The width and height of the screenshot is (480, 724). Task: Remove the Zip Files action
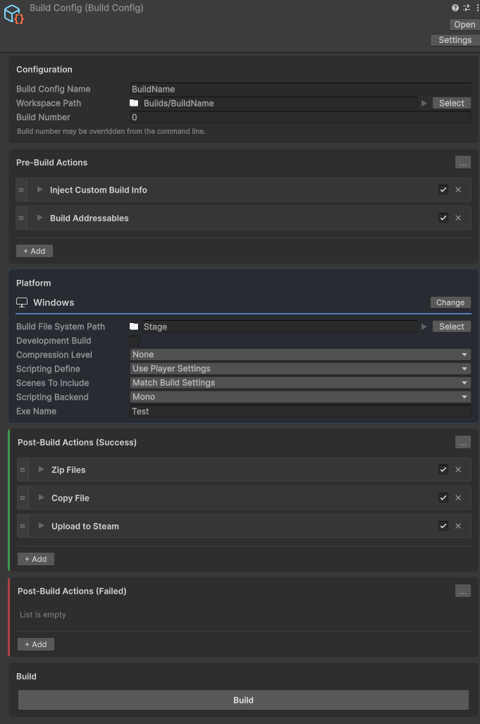pos(458,470)
